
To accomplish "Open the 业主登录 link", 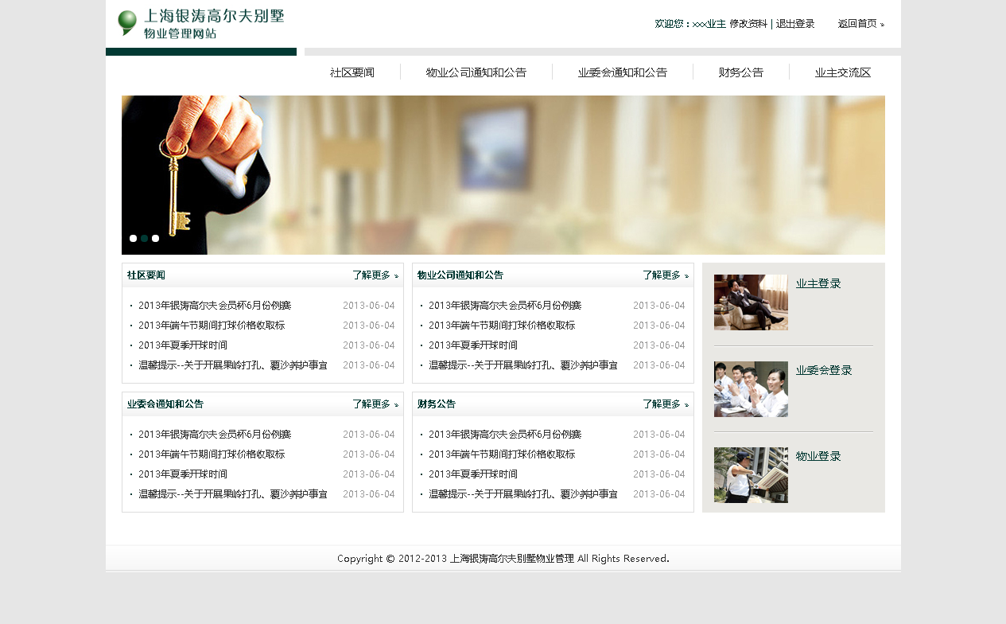I will coord(818,283).
